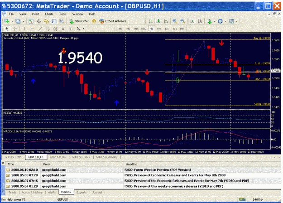Toggle the Terminal window icon
This screenshot has height=203, width=283.
pyautogui.click(x=54, y=21)
